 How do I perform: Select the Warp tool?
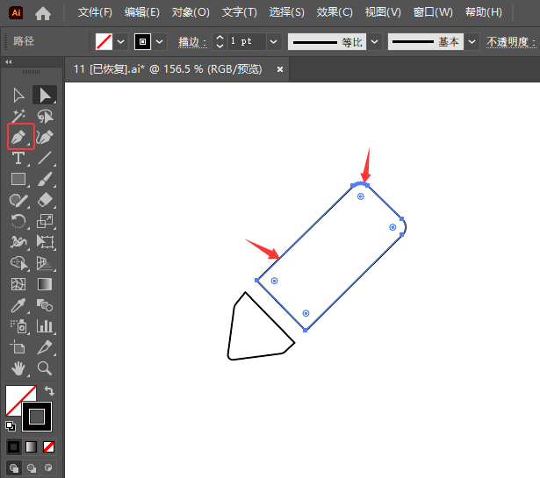[18, 242]
